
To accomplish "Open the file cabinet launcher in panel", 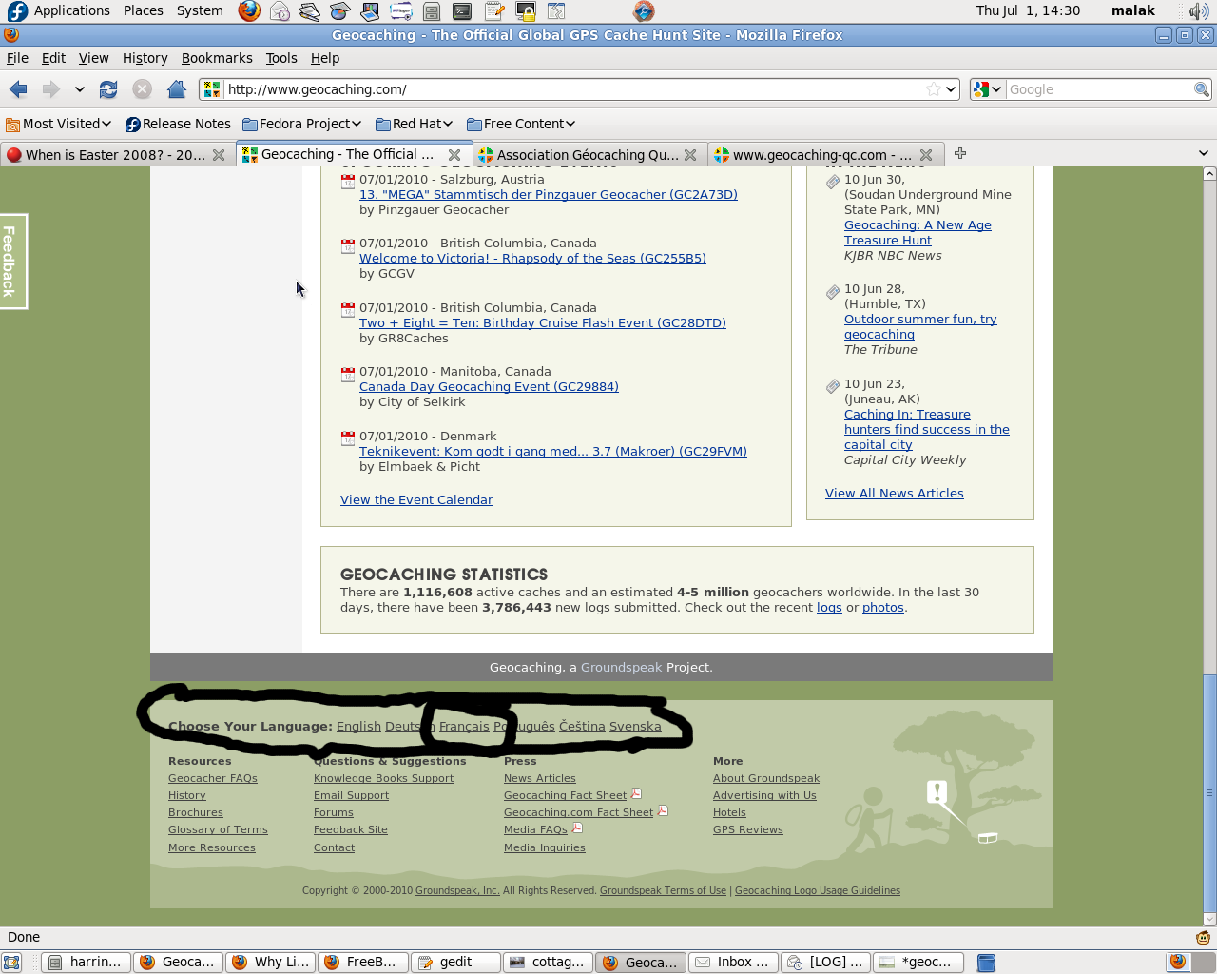I will pos(432,11).
